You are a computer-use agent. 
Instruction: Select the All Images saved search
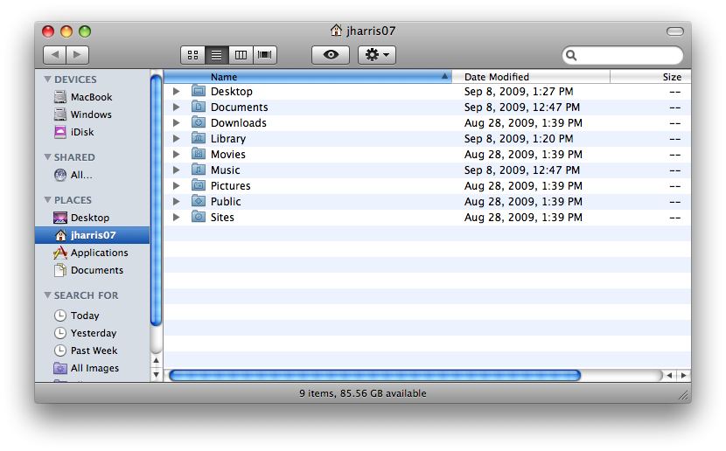point(94,368)
